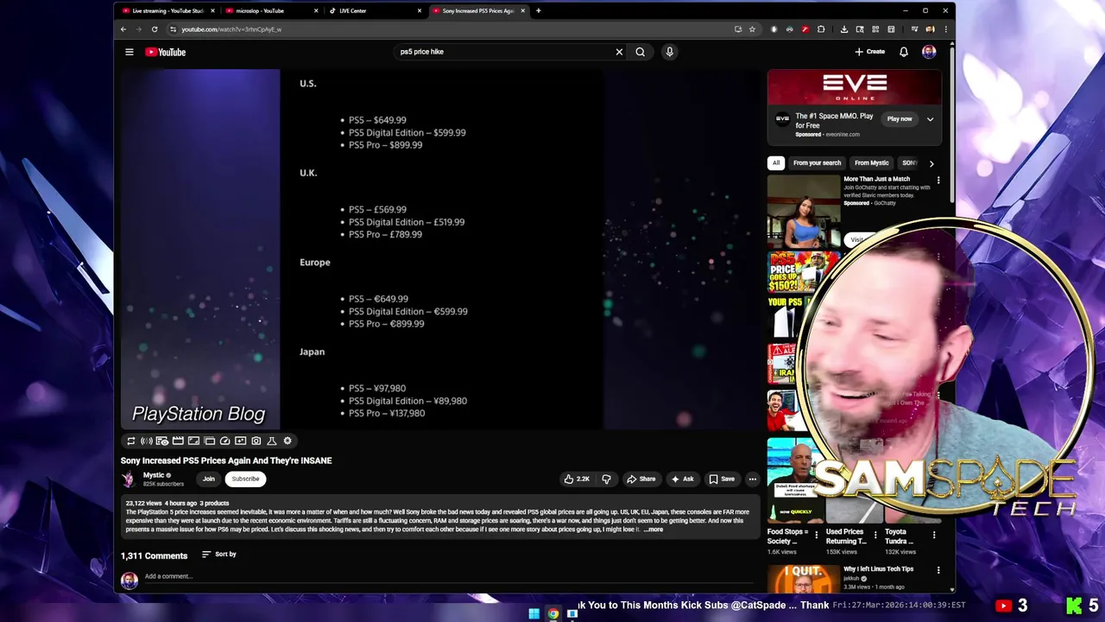This screenshot has width=1105, height=622.
Task: Open the comments Sort by menu
Action: [x=219, y=555]
